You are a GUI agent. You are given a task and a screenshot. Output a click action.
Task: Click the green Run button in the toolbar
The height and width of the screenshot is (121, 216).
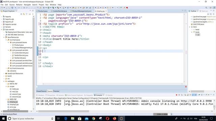coord(49,8)
